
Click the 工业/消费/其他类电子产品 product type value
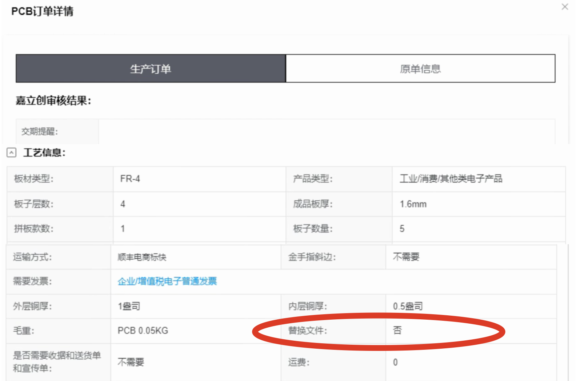[451, 179]
